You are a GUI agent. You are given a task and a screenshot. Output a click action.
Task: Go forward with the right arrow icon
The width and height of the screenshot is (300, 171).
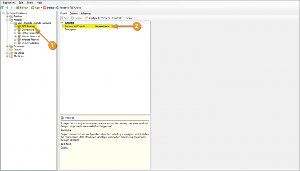coord(12,7)
